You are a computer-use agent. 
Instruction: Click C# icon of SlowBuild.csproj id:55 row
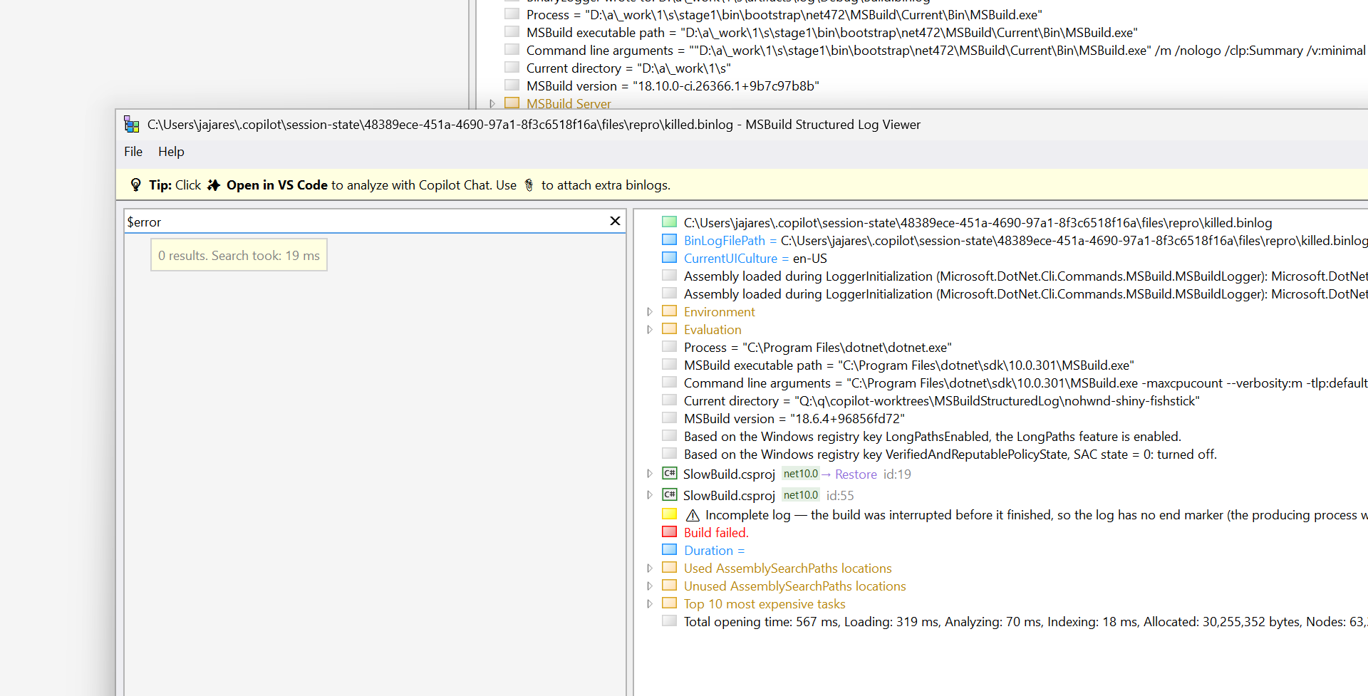pos(669,495)
